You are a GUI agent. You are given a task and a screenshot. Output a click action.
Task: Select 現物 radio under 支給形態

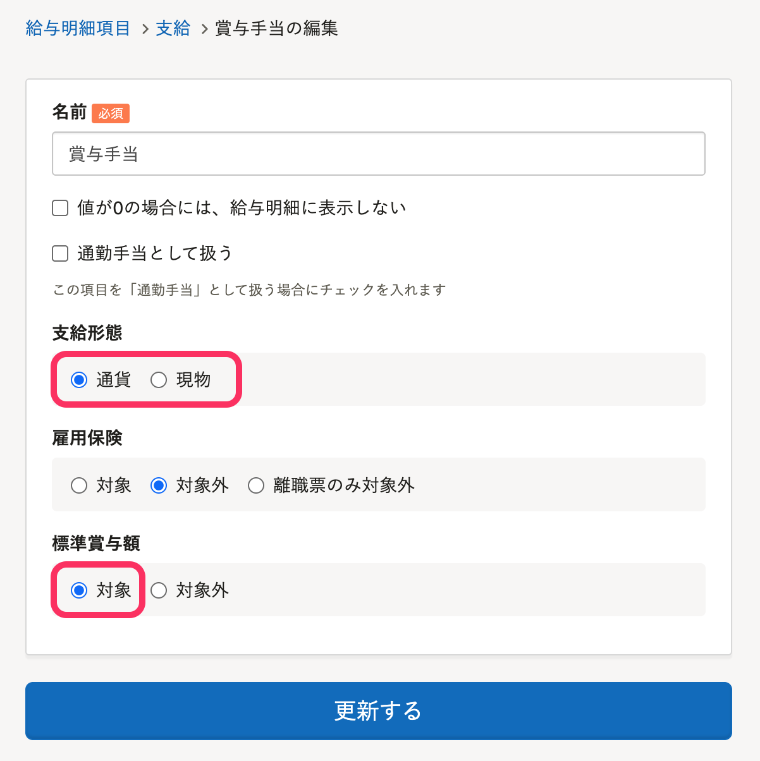[x=159, y=380]
